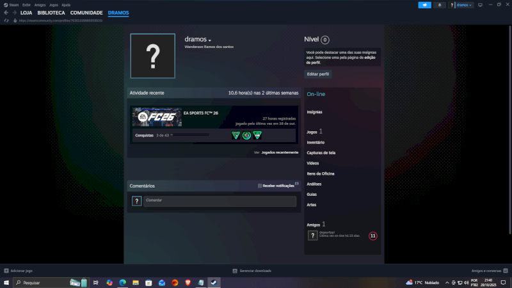Click the Pesquisar taskbar search box
The width and height of the screenshot is (512, 288).
(51, 282)
